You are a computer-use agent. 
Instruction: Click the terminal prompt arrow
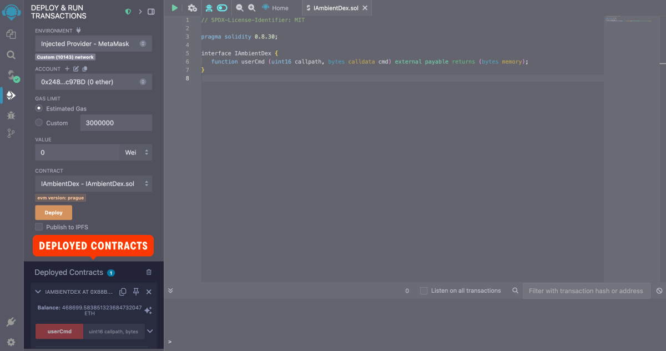point(170,342)
